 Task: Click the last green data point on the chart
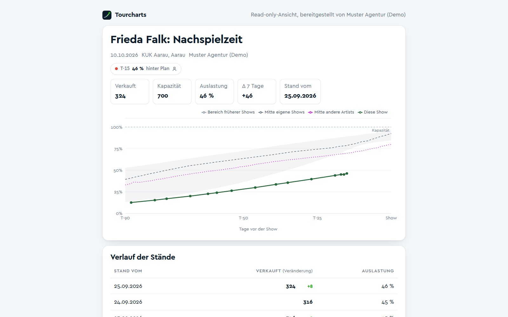[347, 173]
